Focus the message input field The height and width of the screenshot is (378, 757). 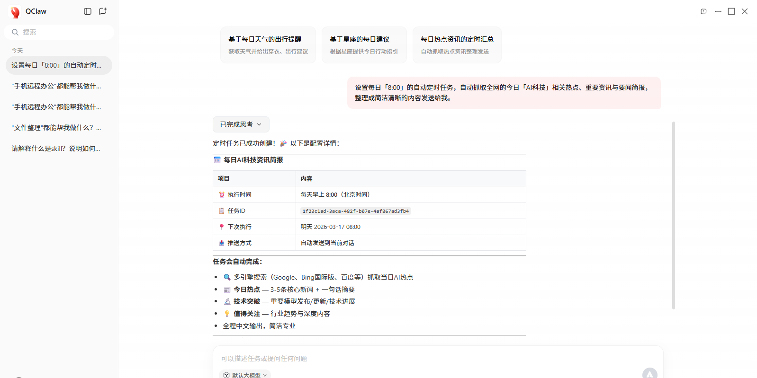click(426, 359)
